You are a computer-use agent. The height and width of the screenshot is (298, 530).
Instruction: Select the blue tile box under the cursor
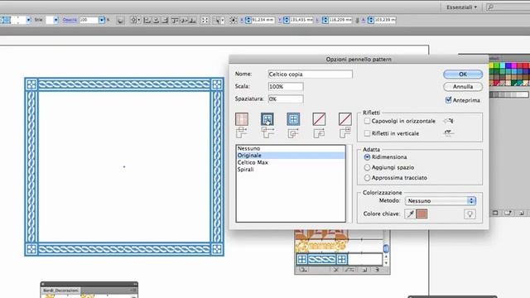pyautogui.click(x=267, y=119)
